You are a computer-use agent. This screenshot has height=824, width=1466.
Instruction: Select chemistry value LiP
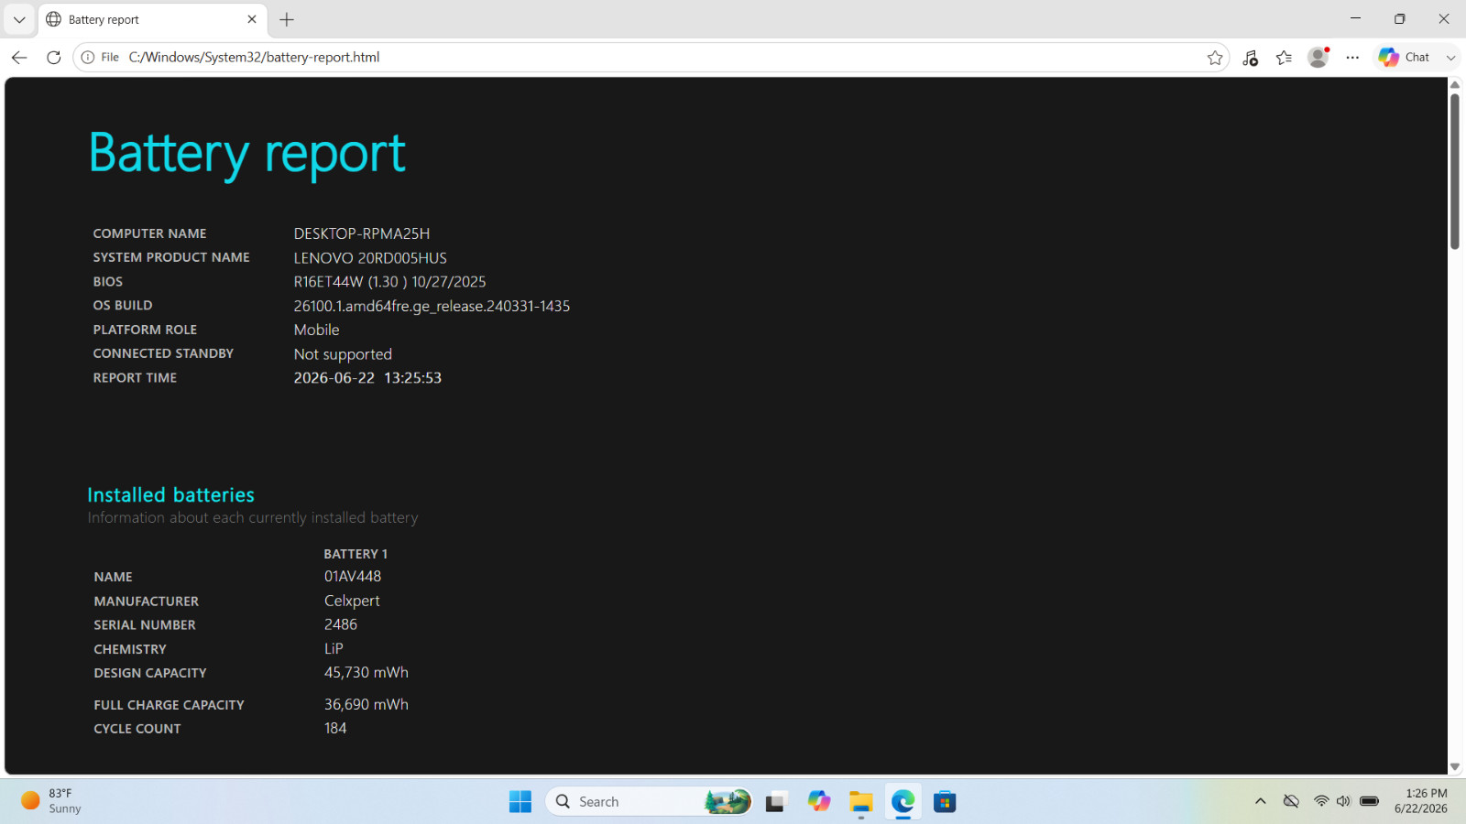334,648
